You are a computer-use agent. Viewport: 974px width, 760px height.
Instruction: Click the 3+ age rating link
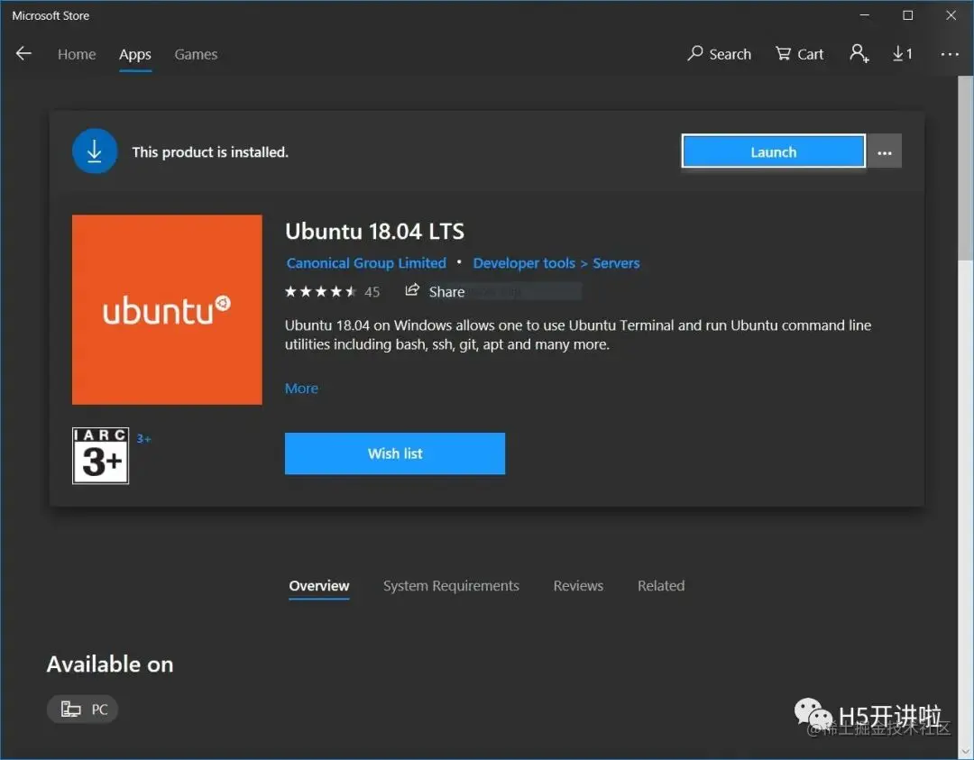[x=143, y=438]
